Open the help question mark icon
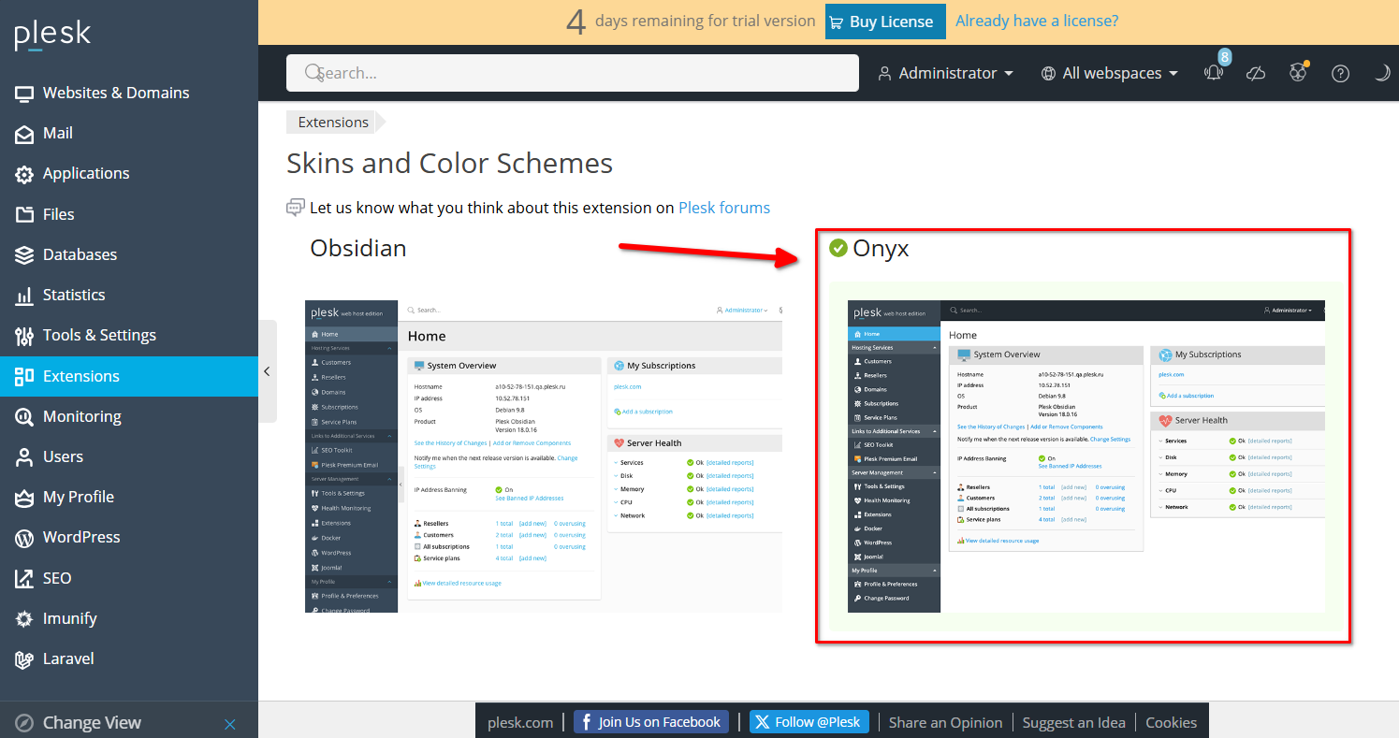This screenshot has width=1399, height=738. (1340, 73)
